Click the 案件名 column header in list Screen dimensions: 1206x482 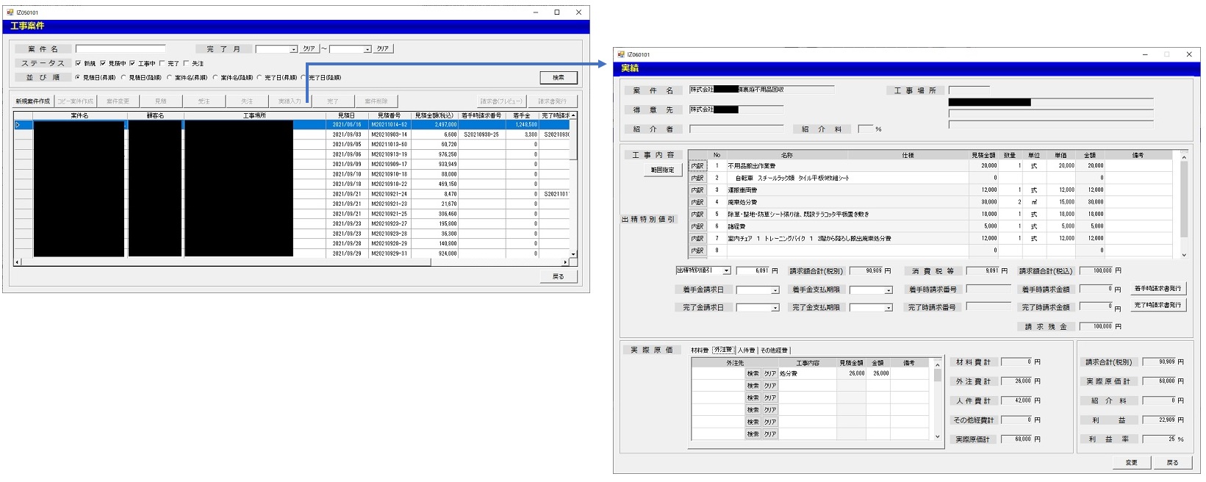point(79,115)
